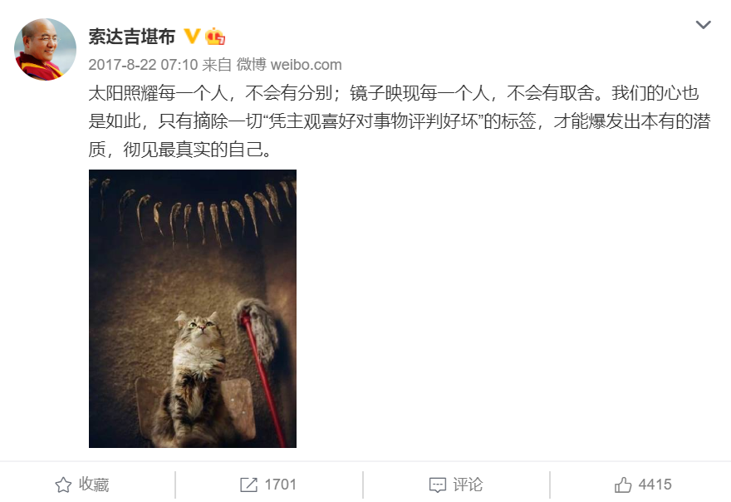Click the comment speech bubble icon
Image resolution: width=731 pixels, height=502 pixels.
click(437, 485)
